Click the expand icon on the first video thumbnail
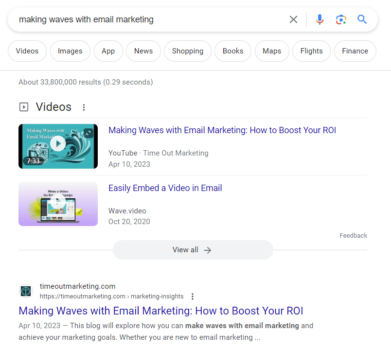This screenshot has width=391, height=349. coord(89,133)
